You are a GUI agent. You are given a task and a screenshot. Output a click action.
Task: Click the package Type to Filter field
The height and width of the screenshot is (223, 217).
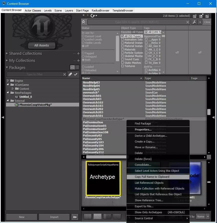click(x=35, y=74)
